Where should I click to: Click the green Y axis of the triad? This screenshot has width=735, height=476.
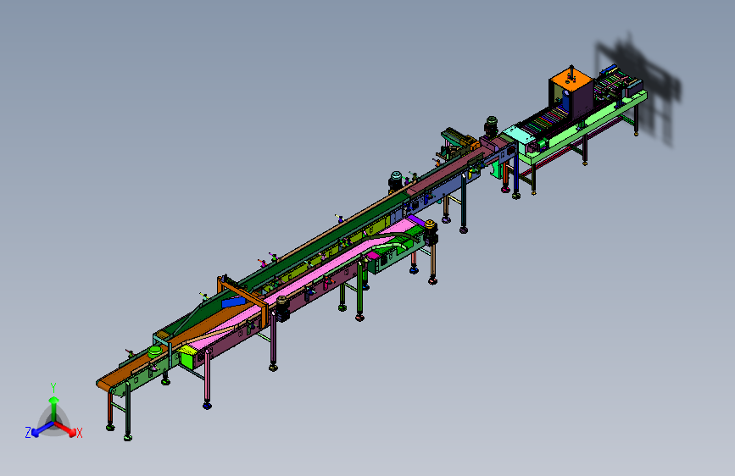click(54, 409)
